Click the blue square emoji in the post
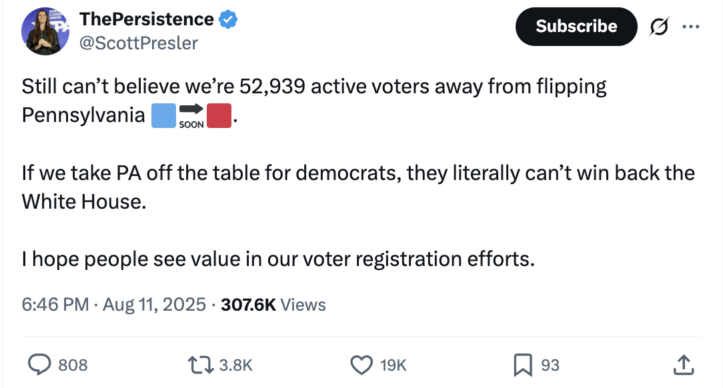Viewport: 723px width, 388px height. tap(163, 116)
